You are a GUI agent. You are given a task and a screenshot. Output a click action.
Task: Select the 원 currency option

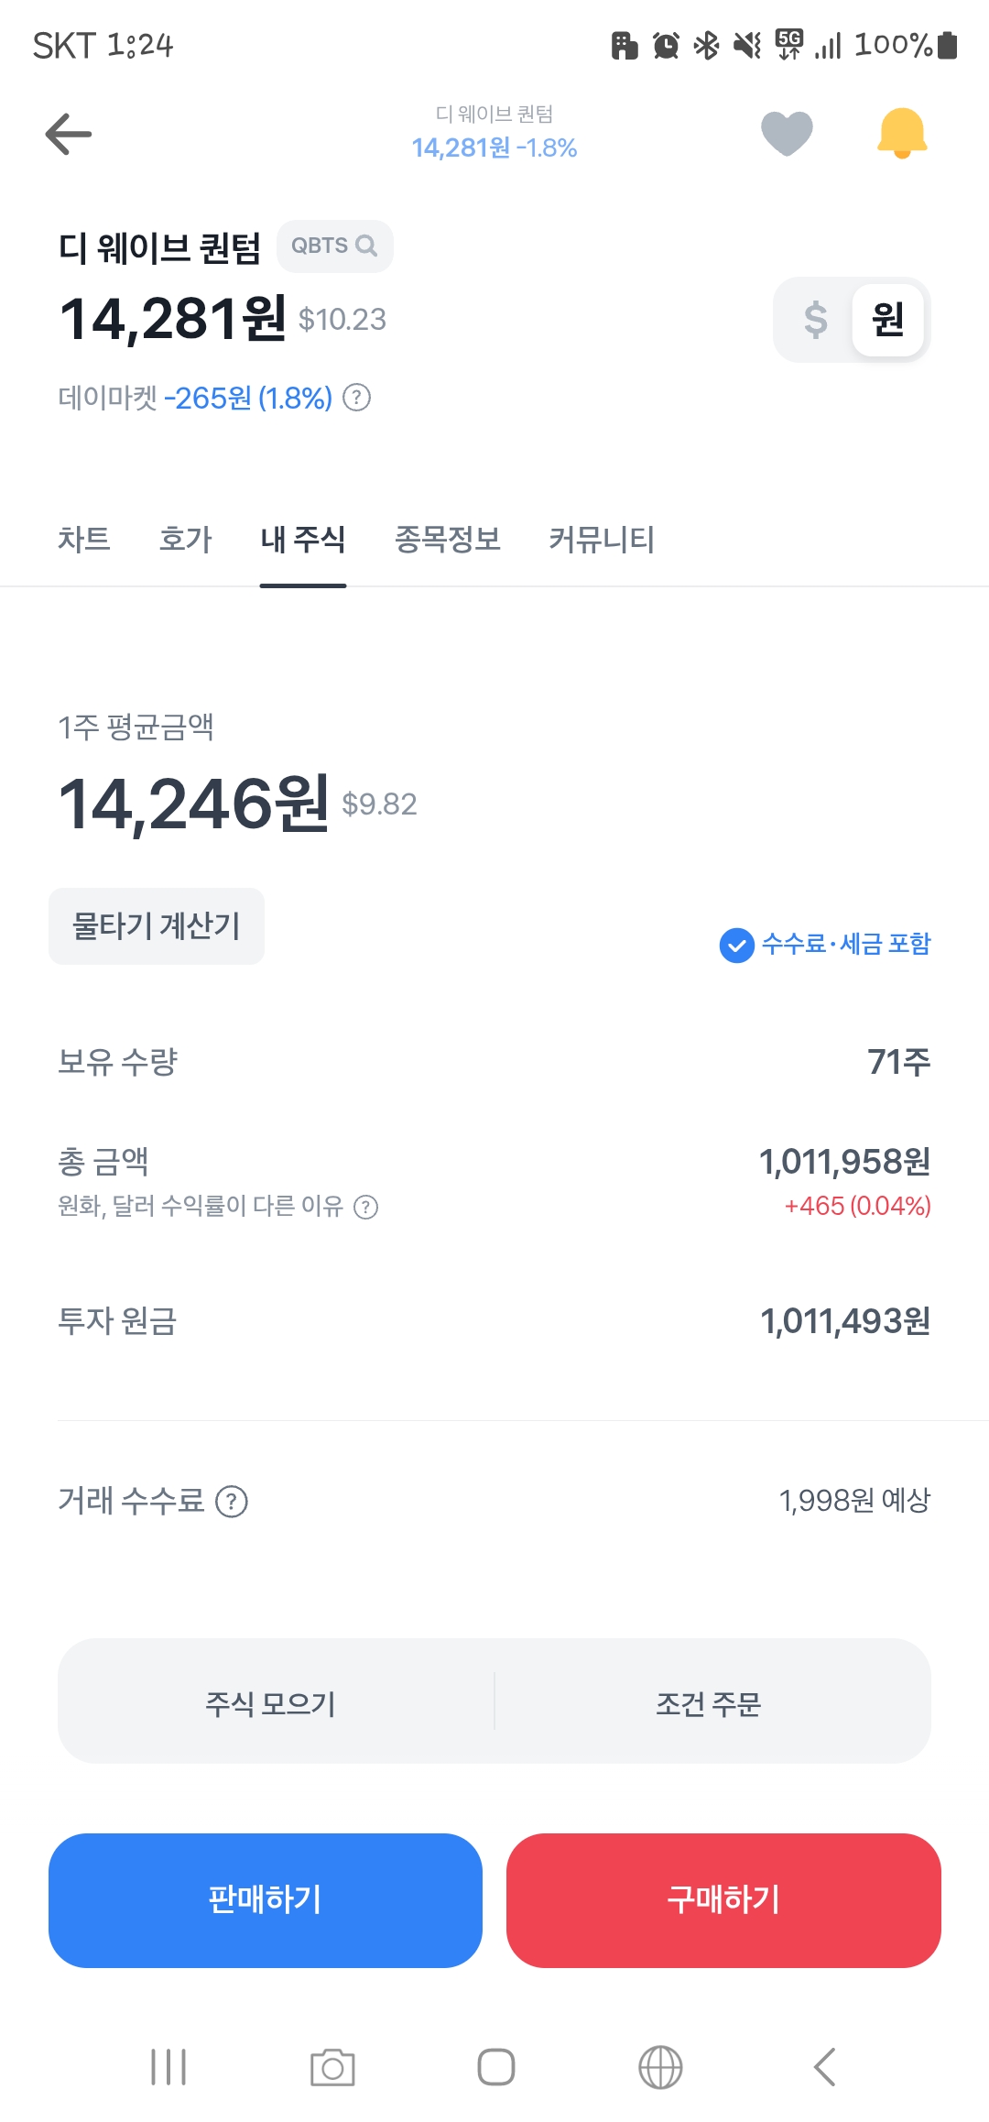(x=887, y=320)
